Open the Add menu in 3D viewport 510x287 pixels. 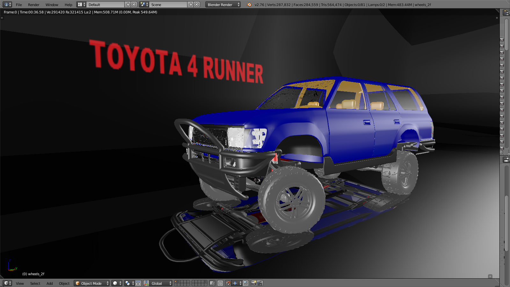coord(49,283)
